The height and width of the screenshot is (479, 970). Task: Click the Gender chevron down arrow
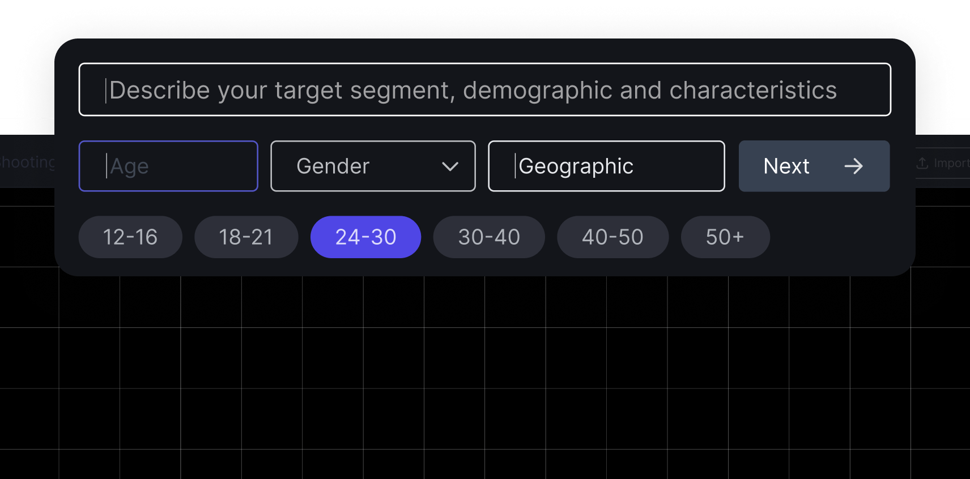(x=450, y=166)
